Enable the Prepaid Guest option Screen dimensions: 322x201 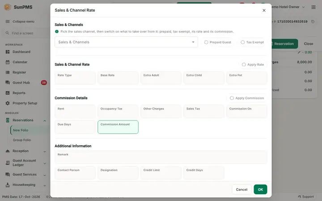[x=218, y=42]
